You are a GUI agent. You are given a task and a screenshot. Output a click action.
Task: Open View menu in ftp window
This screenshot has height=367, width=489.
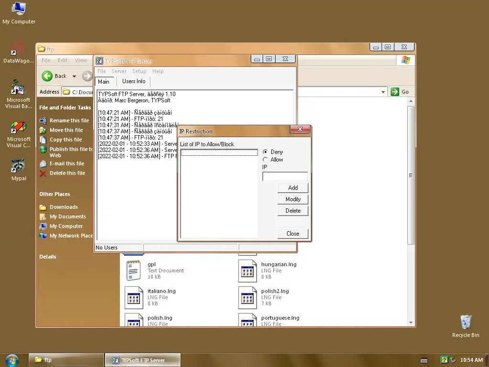tap(81, 60)
